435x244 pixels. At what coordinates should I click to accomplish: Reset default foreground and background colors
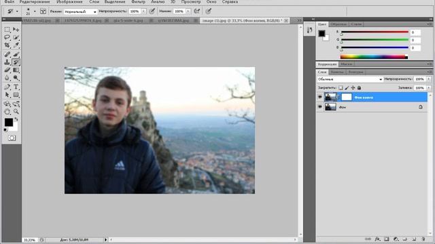pos(5,130)
